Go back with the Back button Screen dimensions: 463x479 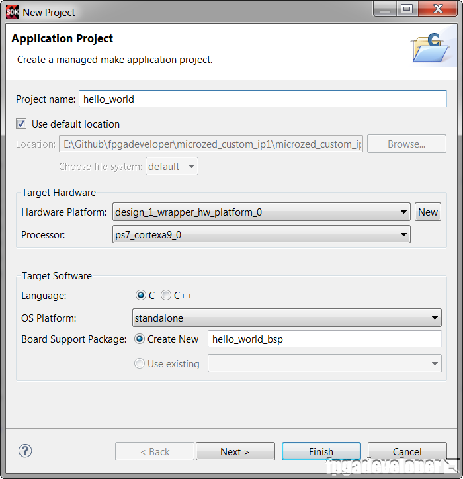(x=155, y=451)
